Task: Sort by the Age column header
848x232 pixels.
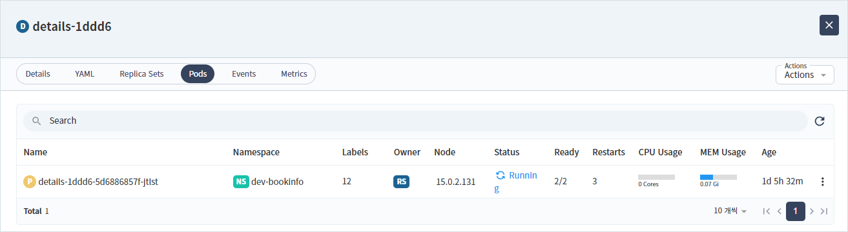Action: click(769, 152)
